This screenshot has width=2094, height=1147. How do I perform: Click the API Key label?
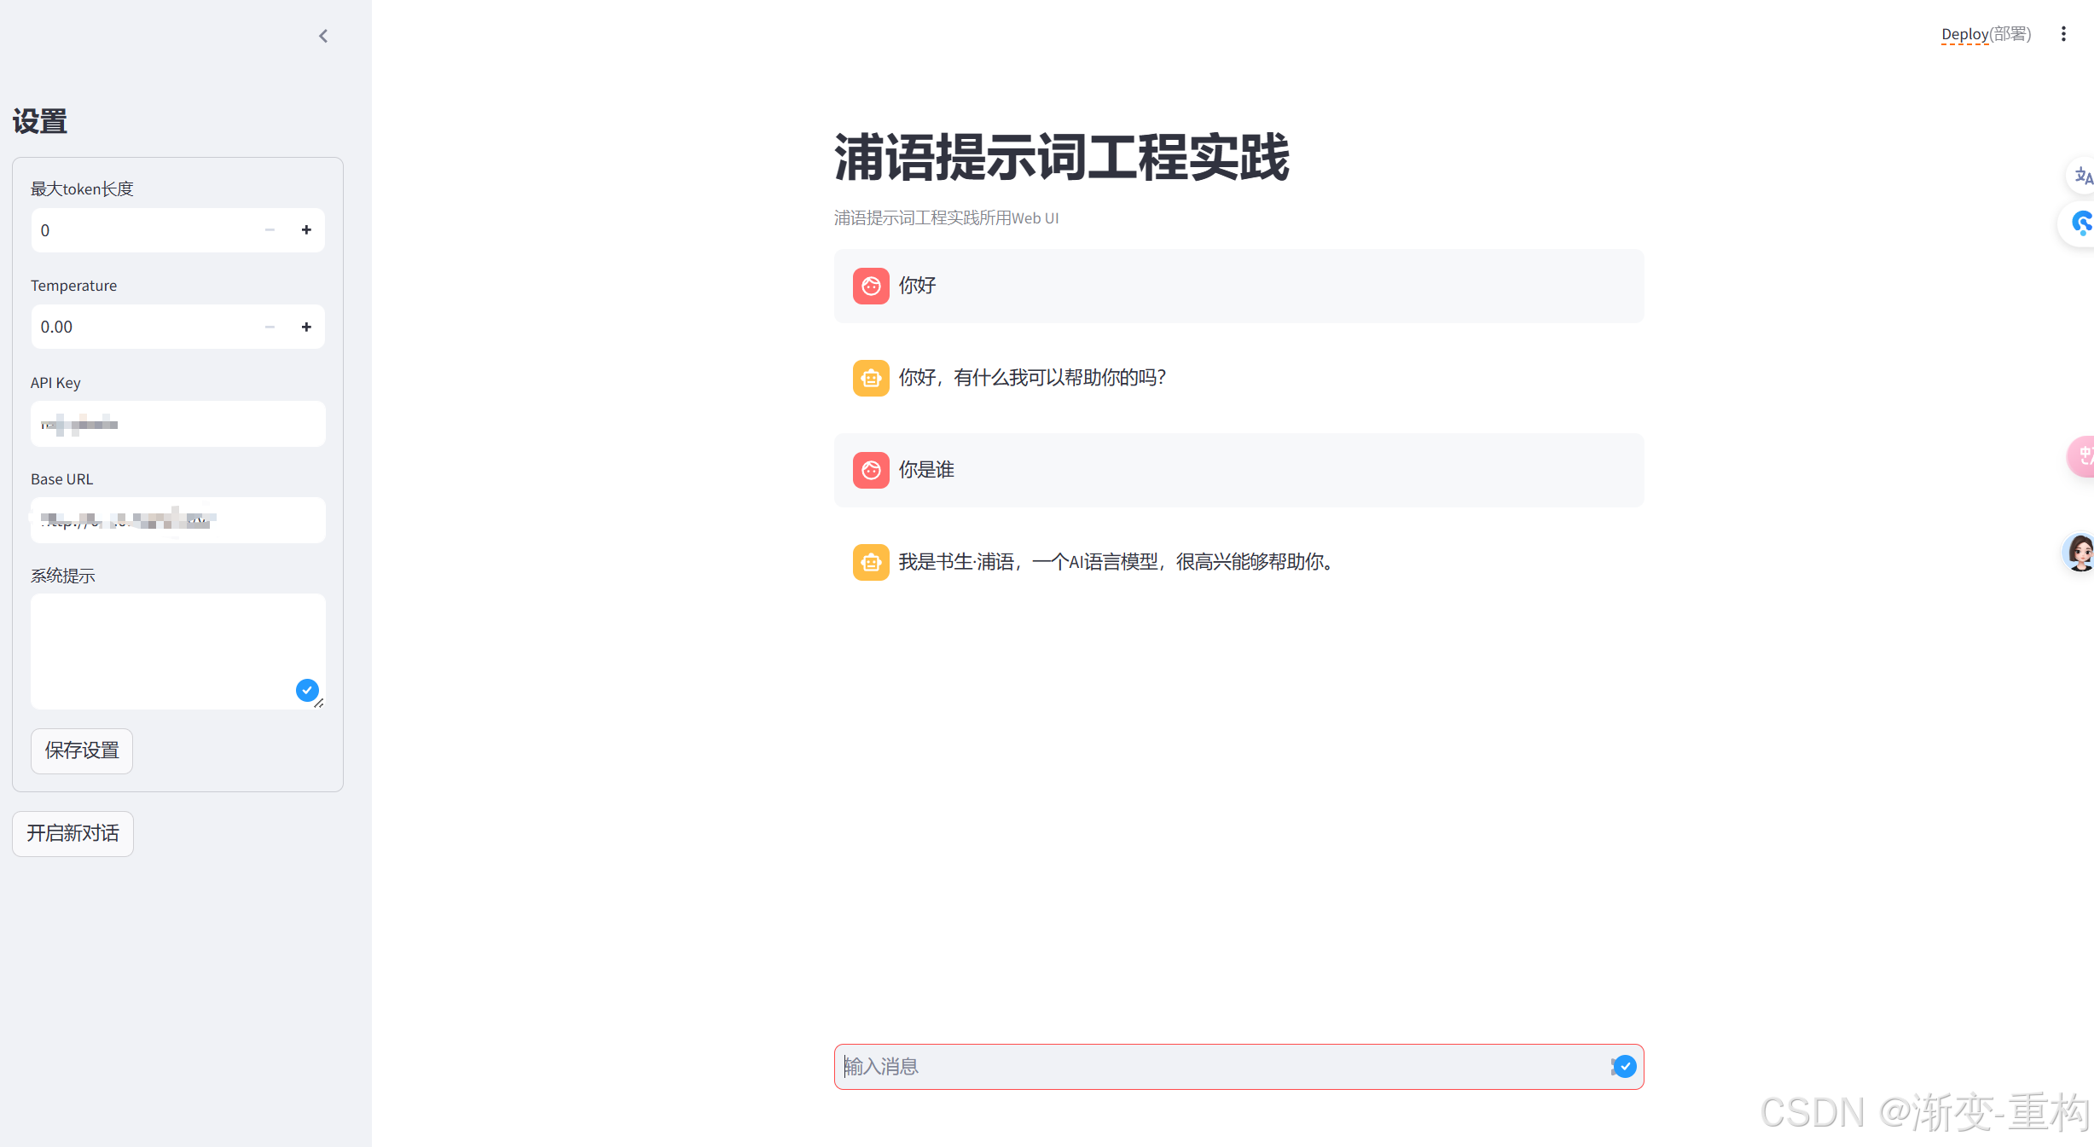(55, 383)
